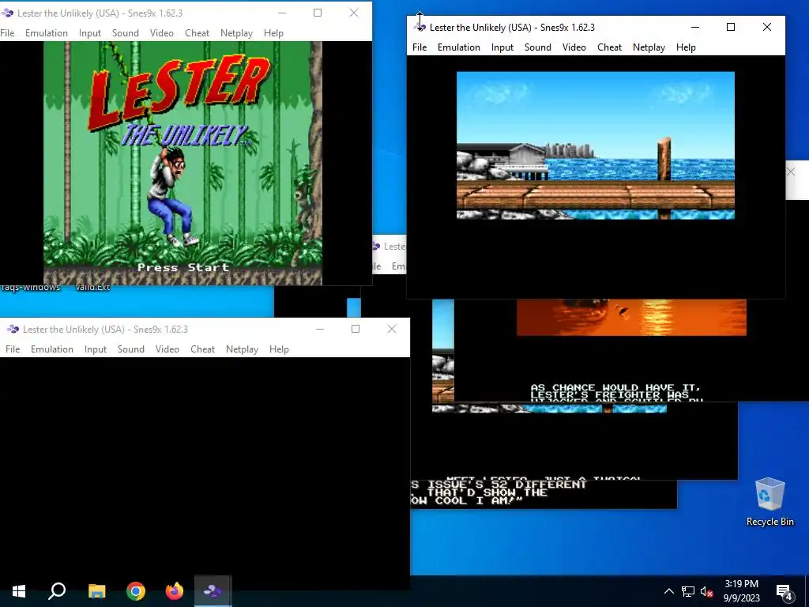Select the Recycle Bin desktop icon

pos(769,502)
